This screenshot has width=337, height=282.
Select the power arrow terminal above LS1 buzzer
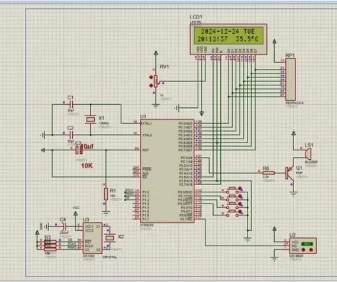(293, 133)
